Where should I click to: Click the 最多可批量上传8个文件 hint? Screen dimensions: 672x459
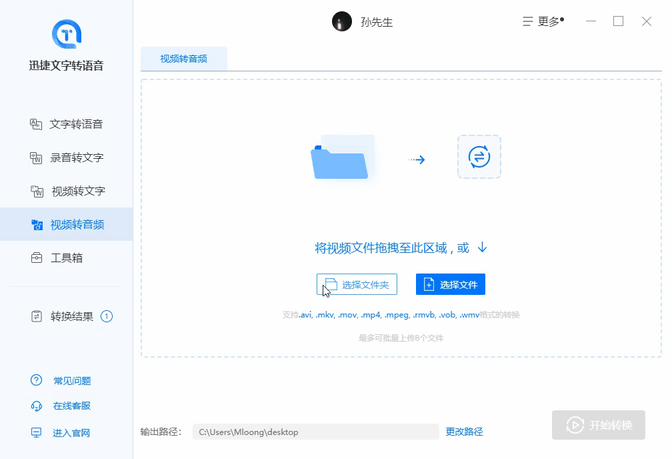(x=401, y=338)
